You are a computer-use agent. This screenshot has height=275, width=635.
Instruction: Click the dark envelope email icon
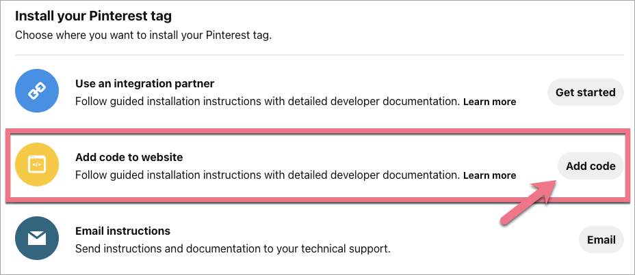pyautogui.click(x=36, y=239)
